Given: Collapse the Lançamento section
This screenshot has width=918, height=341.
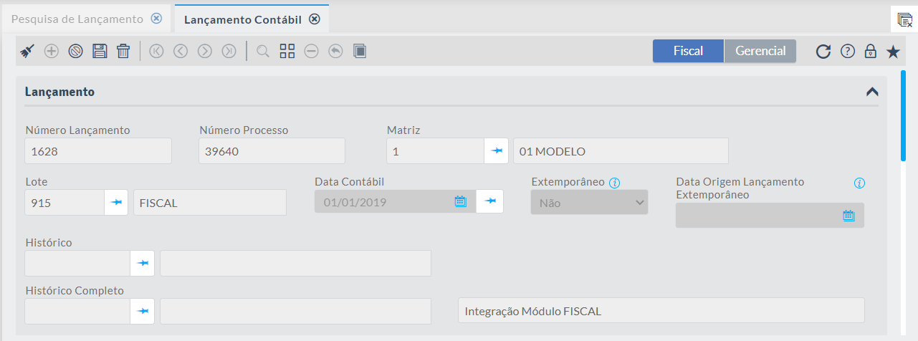Looking at the screenshot, I should click(872, 92).
